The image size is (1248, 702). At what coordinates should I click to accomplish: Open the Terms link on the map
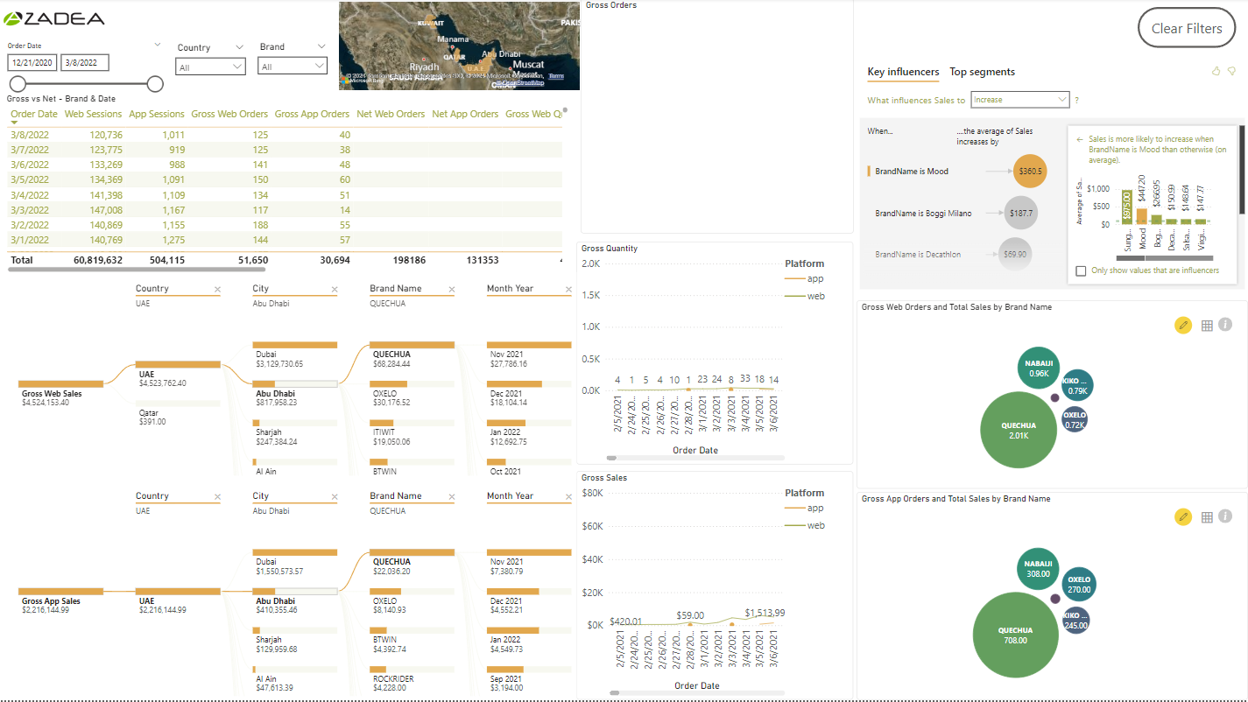pos(557,78)
